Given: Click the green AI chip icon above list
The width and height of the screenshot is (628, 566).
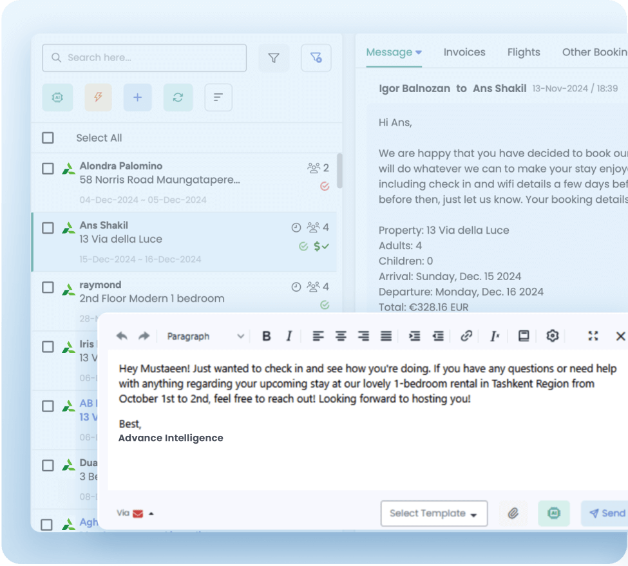Looking at the screenshot, I should click(x=57, y=97).
